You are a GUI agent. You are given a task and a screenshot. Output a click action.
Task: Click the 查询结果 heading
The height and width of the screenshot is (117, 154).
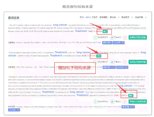click(14, 18)
